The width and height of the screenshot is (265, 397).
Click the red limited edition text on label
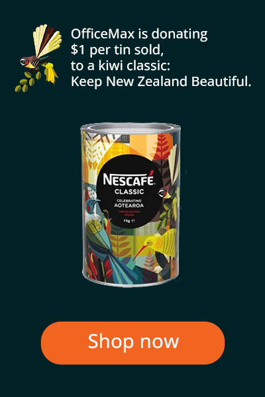click(129, 213)
